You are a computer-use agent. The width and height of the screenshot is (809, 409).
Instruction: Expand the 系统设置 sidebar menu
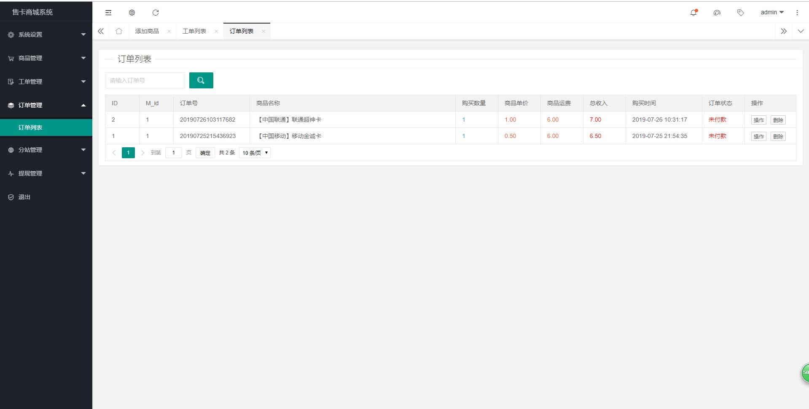pos(46,35)
